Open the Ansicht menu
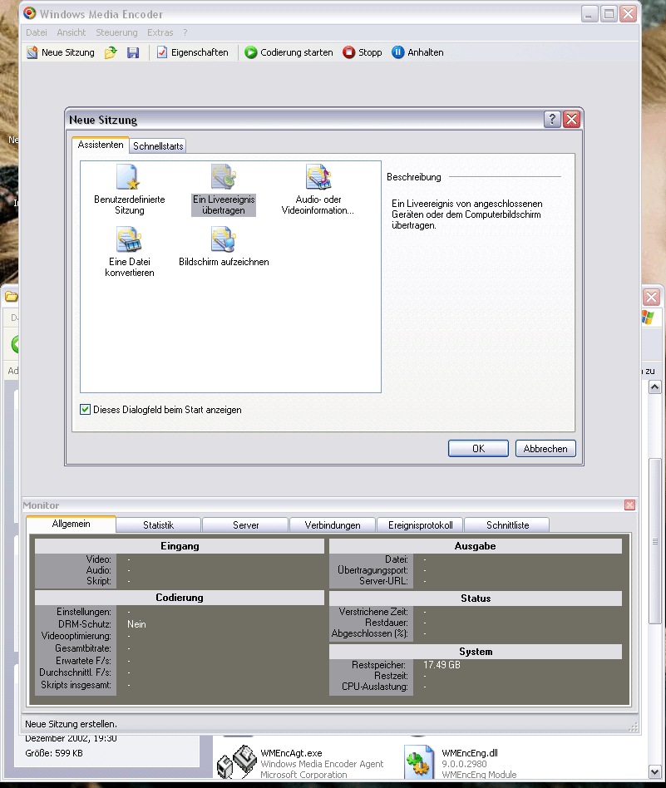 point(71,32)
